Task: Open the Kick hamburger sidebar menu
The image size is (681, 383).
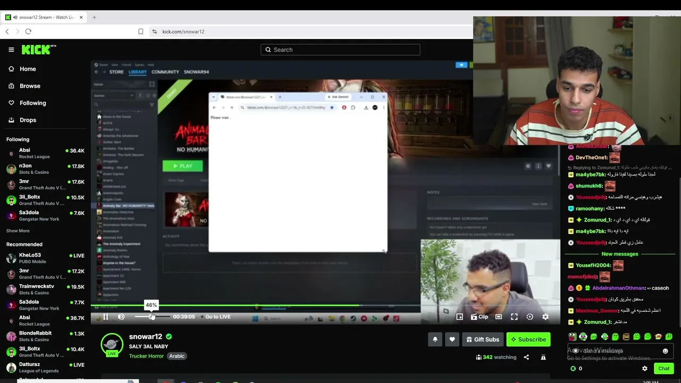Action: (11, 49)
